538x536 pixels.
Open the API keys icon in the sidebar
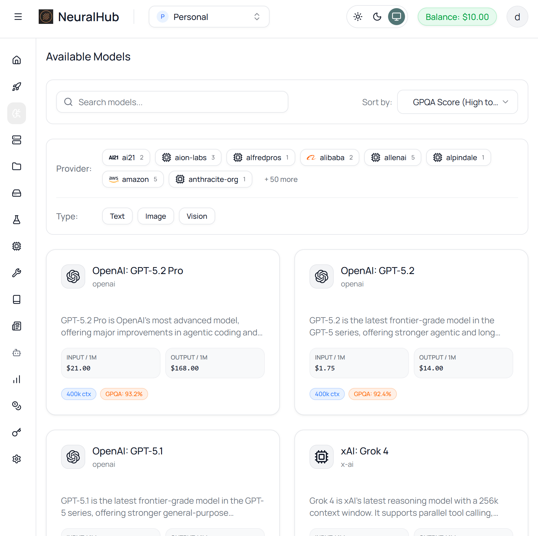[x=17, y=432]
